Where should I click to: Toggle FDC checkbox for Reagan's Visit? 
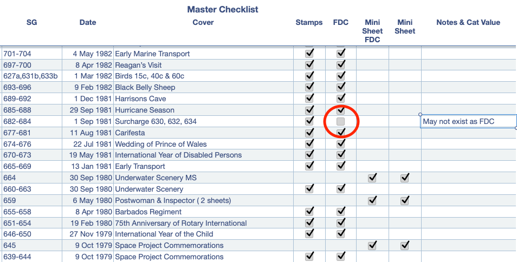pos(340,65)
